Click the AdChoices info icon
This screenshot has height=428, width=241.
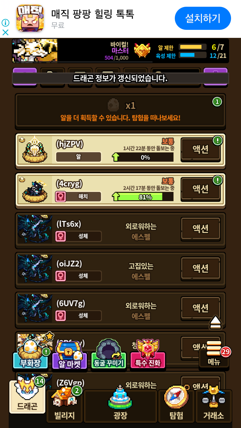5,23
